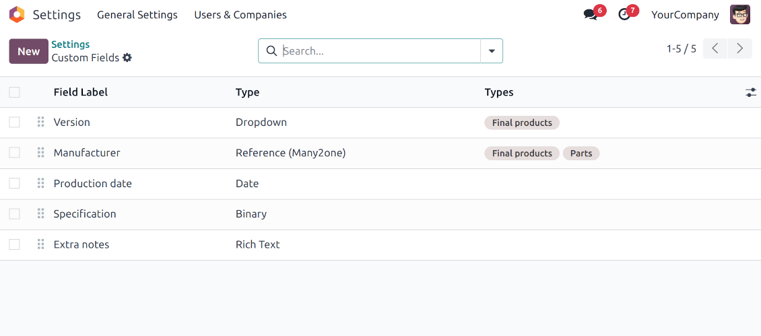Grab the drag handle of the Manufacturer row

coord(41,153)
